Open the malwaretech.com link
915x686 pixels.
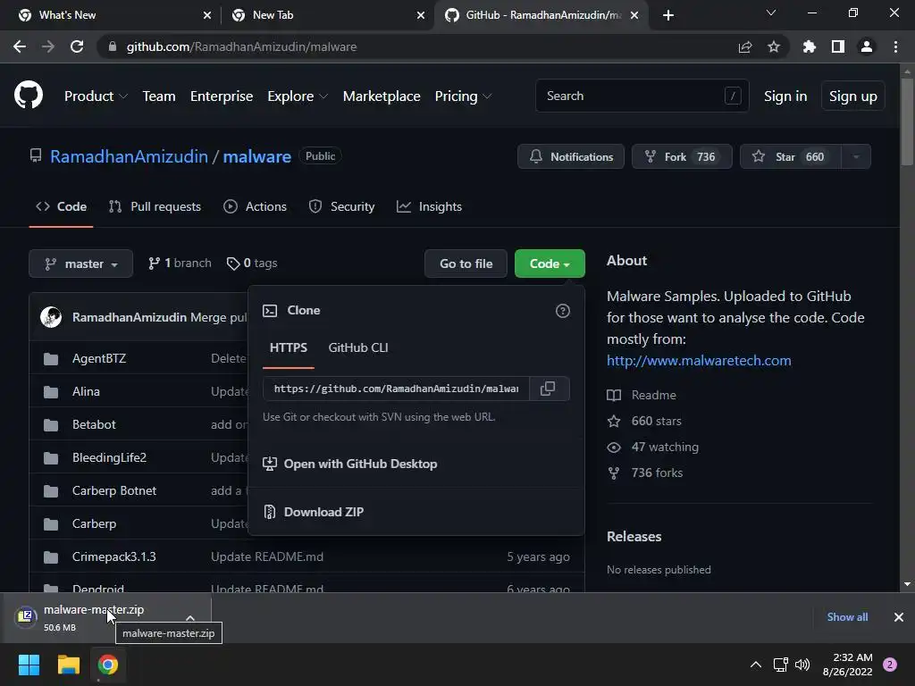click(699, 361)
